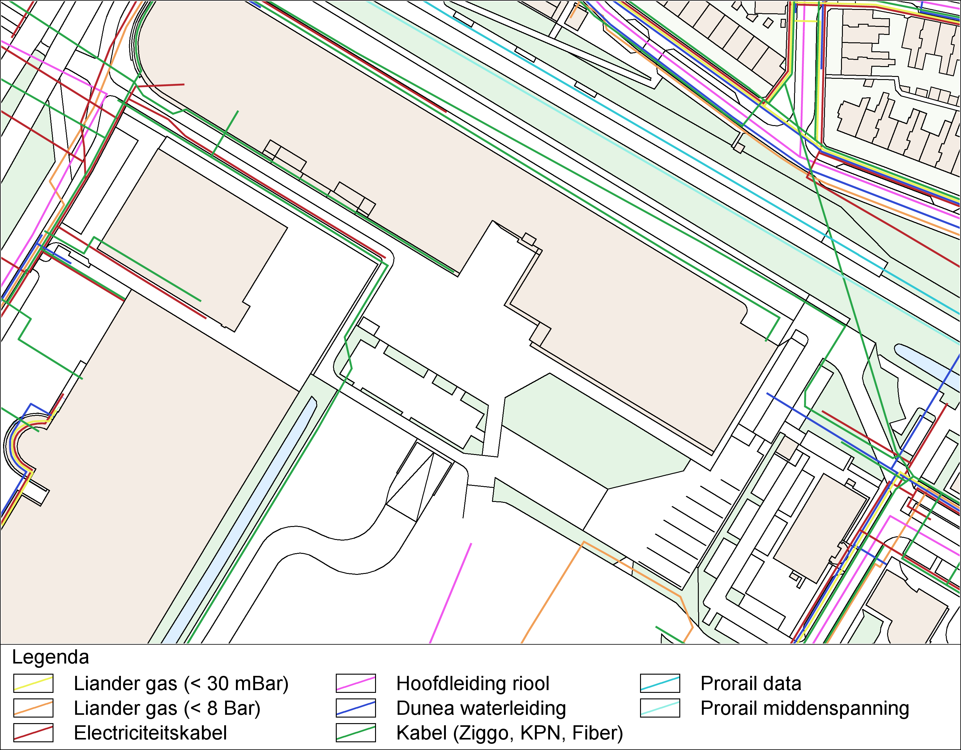961x750 pixels.
Task: Click the Prorail data legend swatch
Action: coord(660,683)
